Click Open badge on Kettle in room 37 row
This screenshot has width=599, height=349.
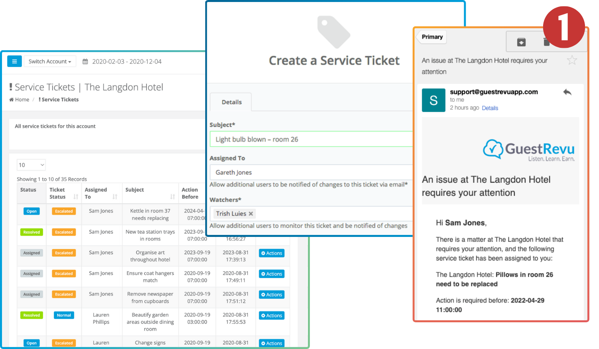pos(32,211)
